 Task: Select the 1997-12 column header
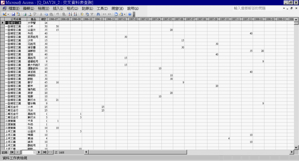click(247, 19)
